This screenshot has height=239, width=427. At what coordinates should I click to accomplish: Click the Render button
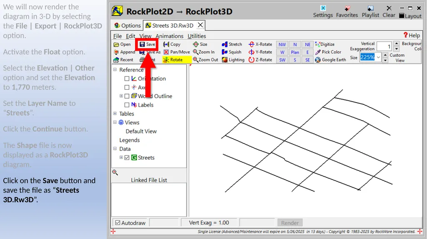[290, 223]
